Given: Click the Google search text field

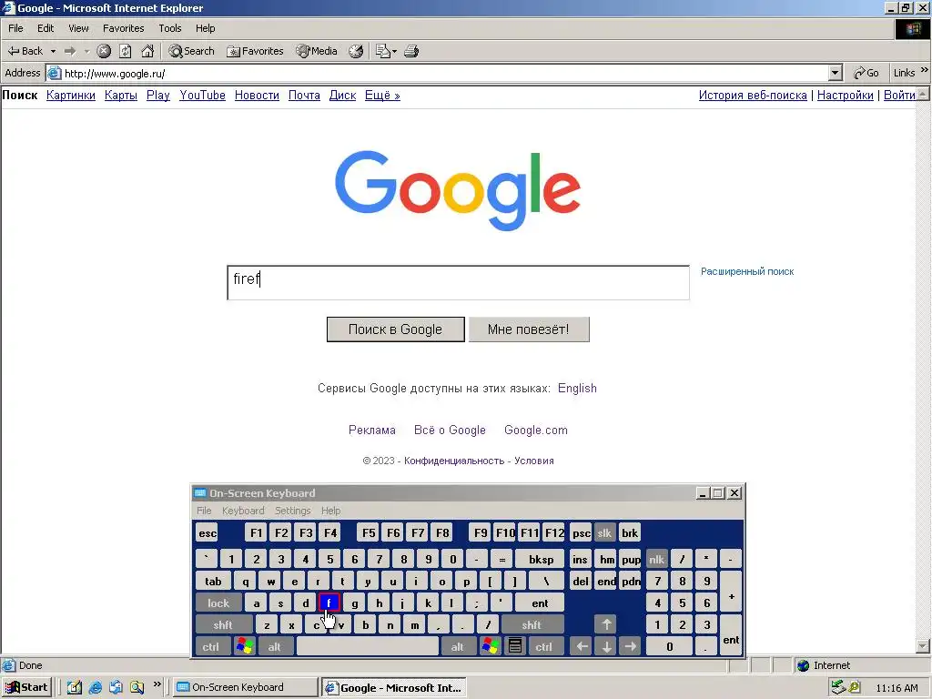Looking at the screenshot, I should [459, 283].
